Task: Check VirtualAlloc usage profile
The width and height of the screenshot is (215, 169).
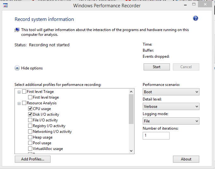Action: pos(30,149)
